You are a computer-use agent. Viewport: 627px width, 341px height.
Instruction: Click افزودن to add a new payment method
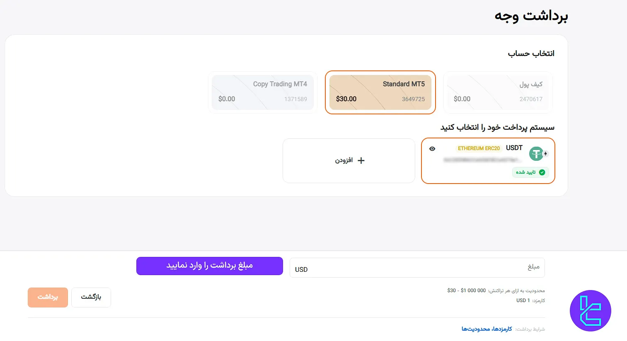click(349, 160)
